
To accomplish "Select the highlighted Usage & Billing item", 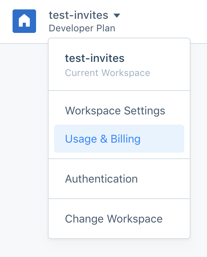I will tap(119, 139).
